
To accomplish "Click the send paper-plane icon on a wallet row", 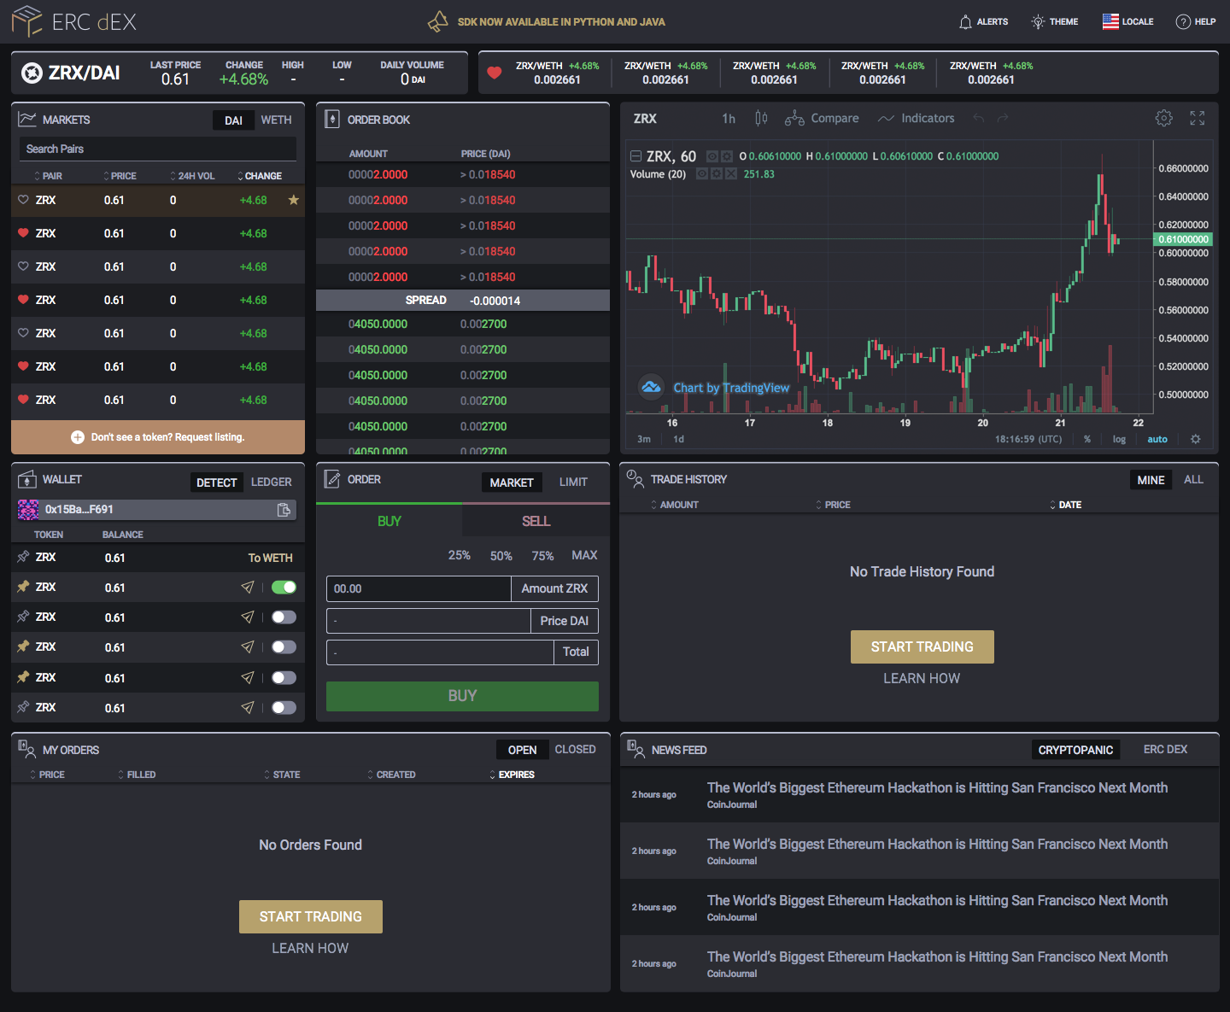I will pyautogui.click(x=248, y=587).
